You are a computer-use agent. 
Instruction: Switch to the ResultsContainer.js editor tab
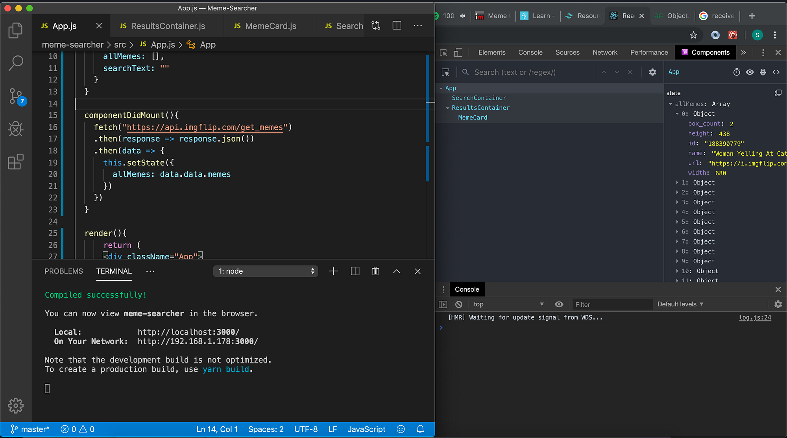pyautogui.click(x=168, y=26)
